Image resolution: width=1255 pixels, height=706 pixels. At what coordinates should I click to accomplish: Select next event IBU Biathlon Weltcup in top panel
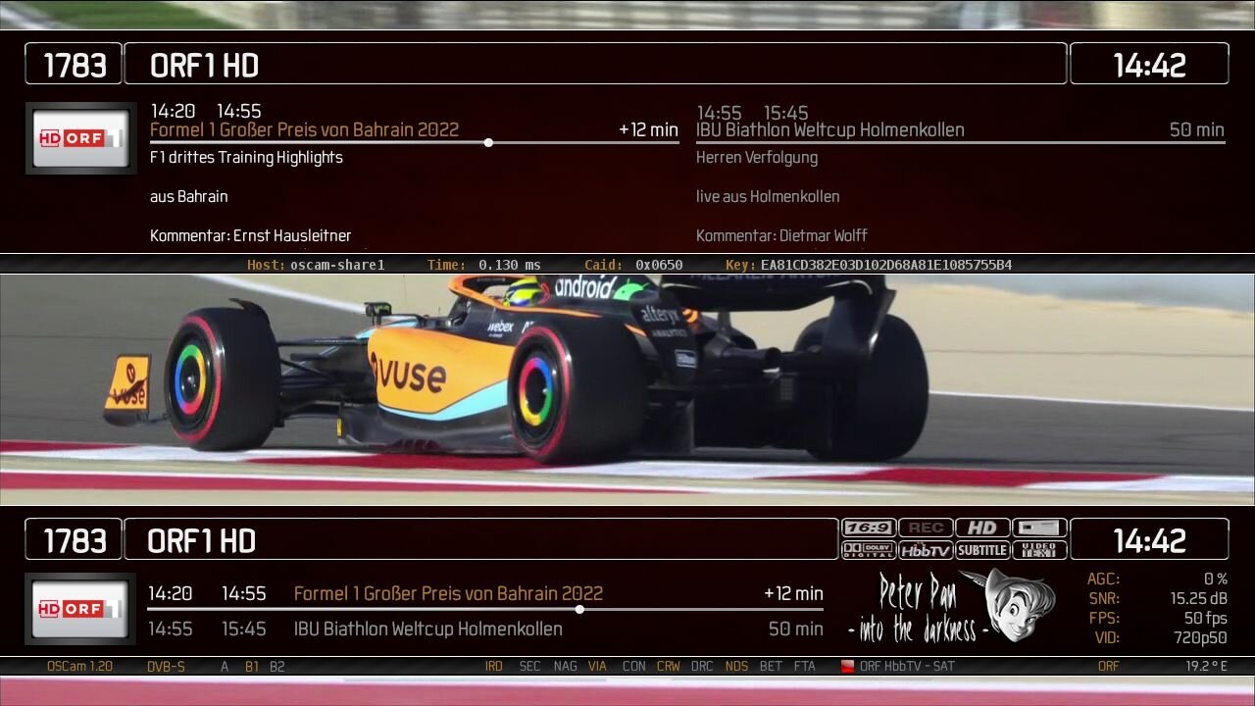coord(829,130)
